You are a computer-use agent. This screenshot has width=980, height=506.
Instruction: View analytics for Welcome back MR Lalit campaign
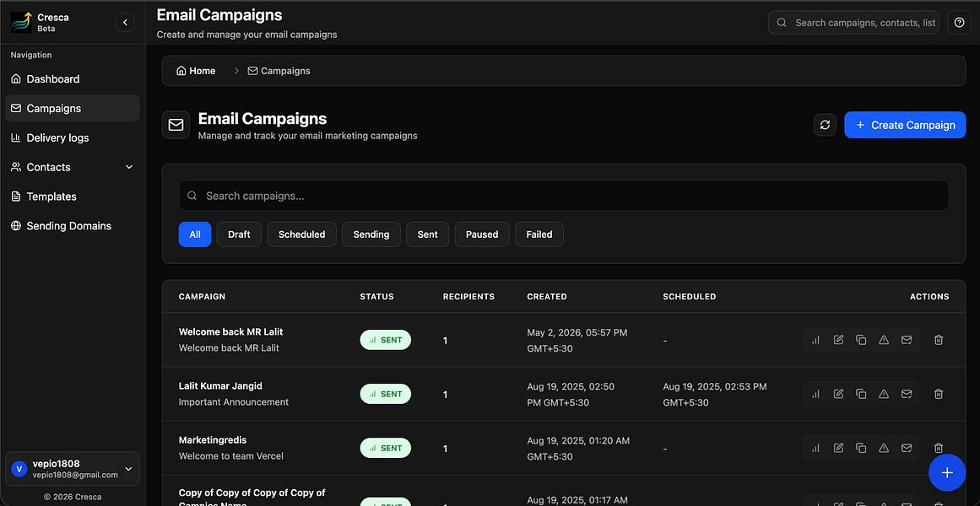pyautogui.click(x=815, y=340)
